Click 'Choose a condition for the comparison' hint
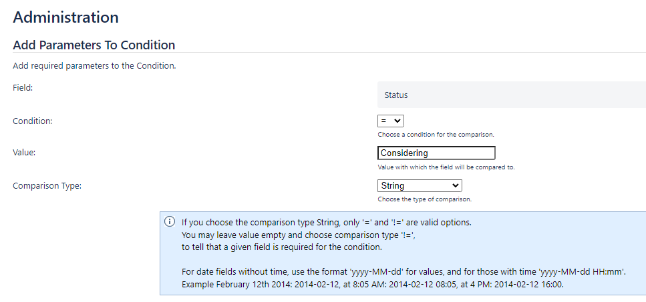This screenshot has width=646, height=302. 436,135
